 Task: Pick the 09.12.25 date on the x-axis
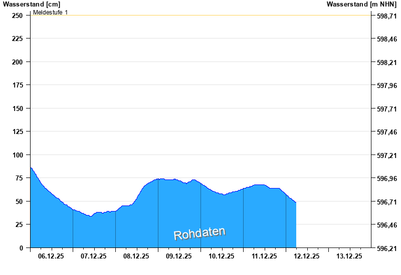179,256
